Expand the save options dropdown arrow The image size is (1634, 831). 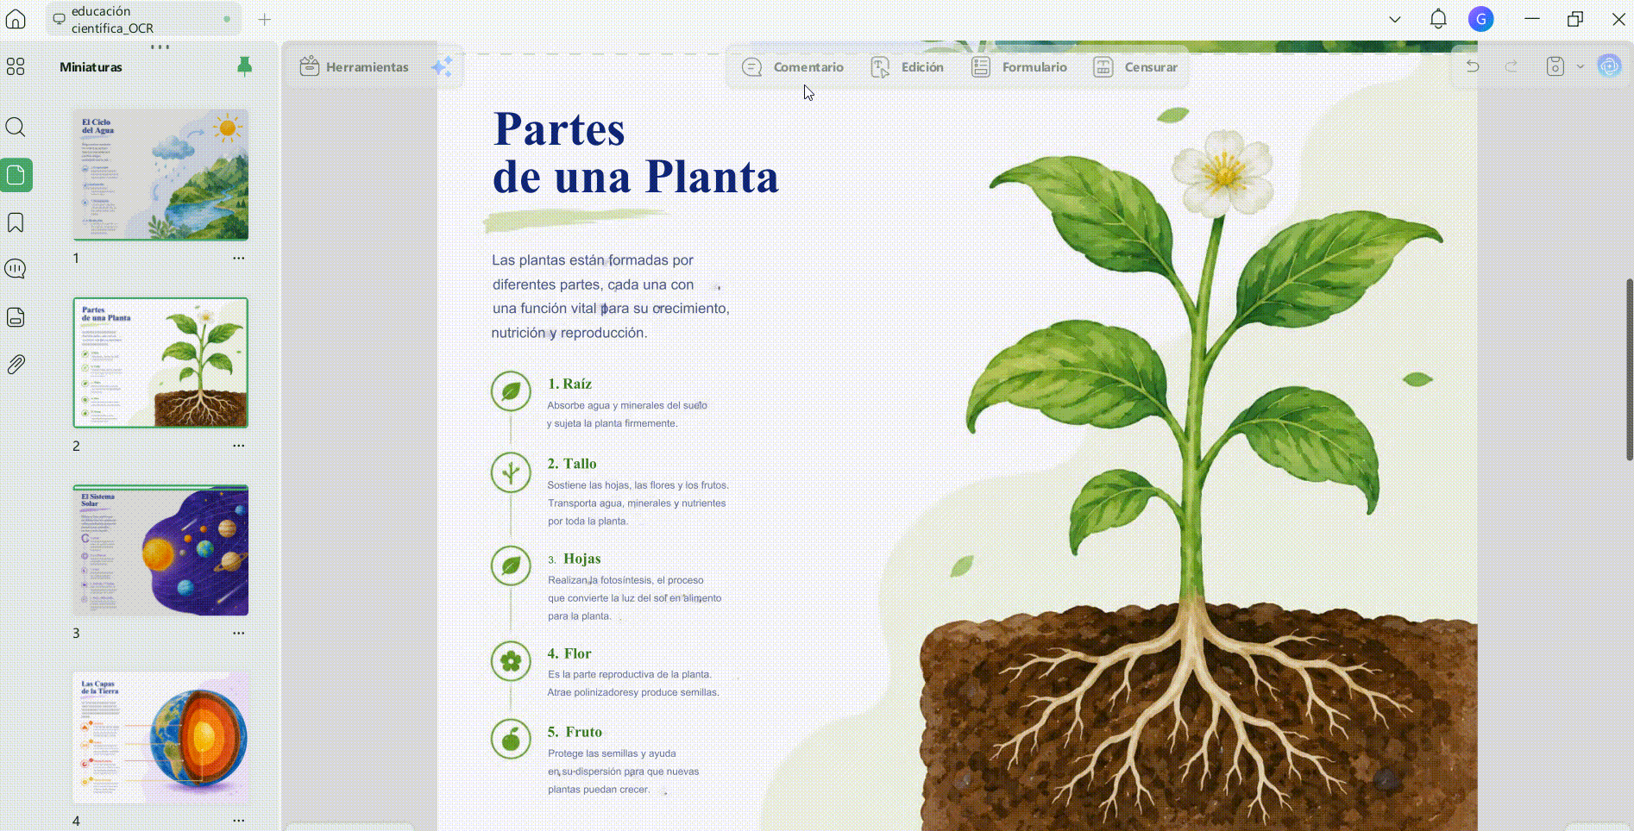click(1581, 66)
